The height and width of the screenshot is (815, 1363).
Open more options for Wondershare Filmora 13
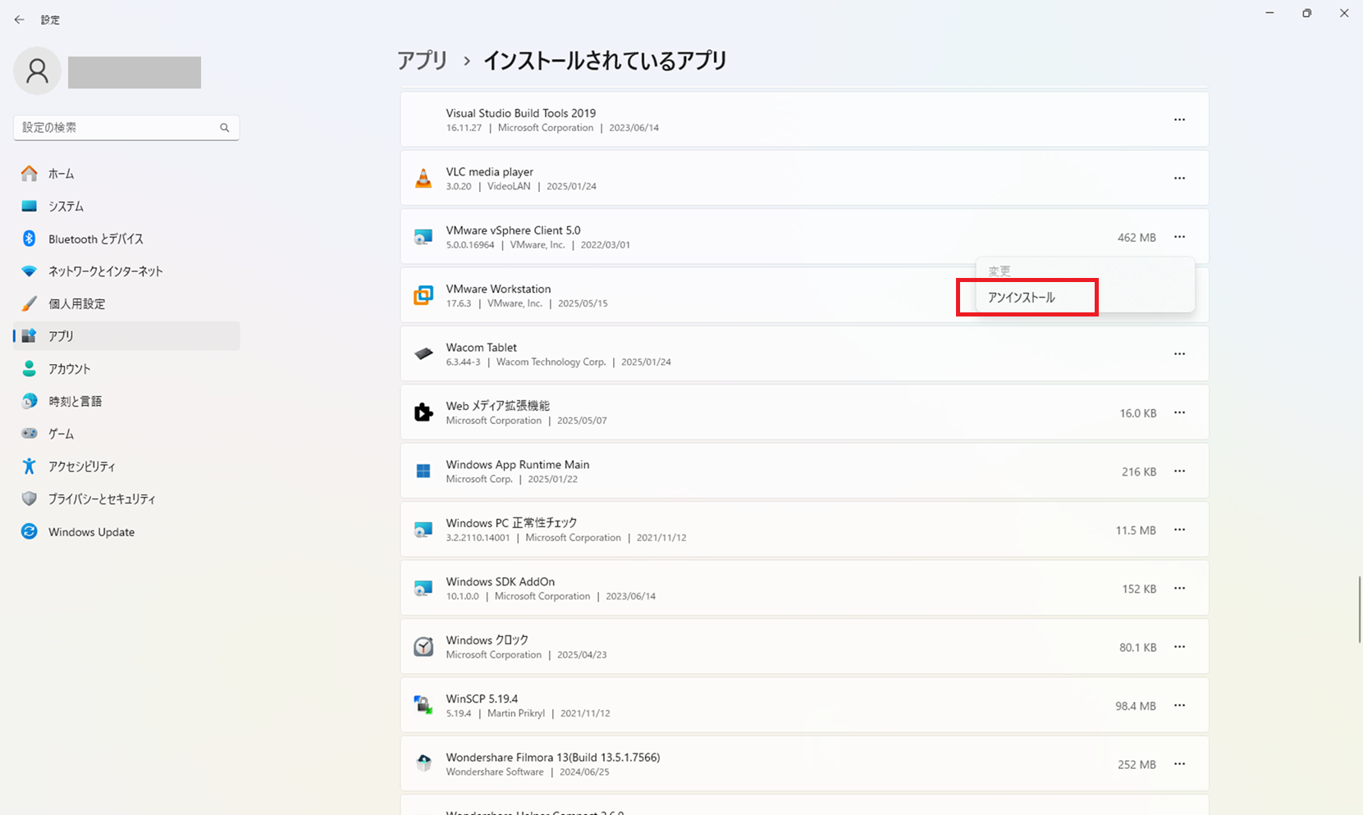pos(1179,764)
